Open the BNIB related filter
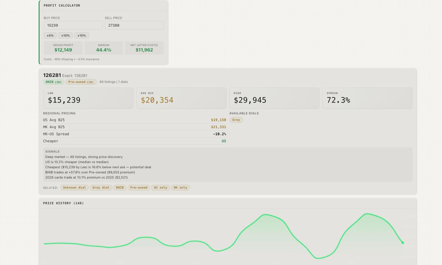Viewport: 442px width, 265px height. (120, 188)
